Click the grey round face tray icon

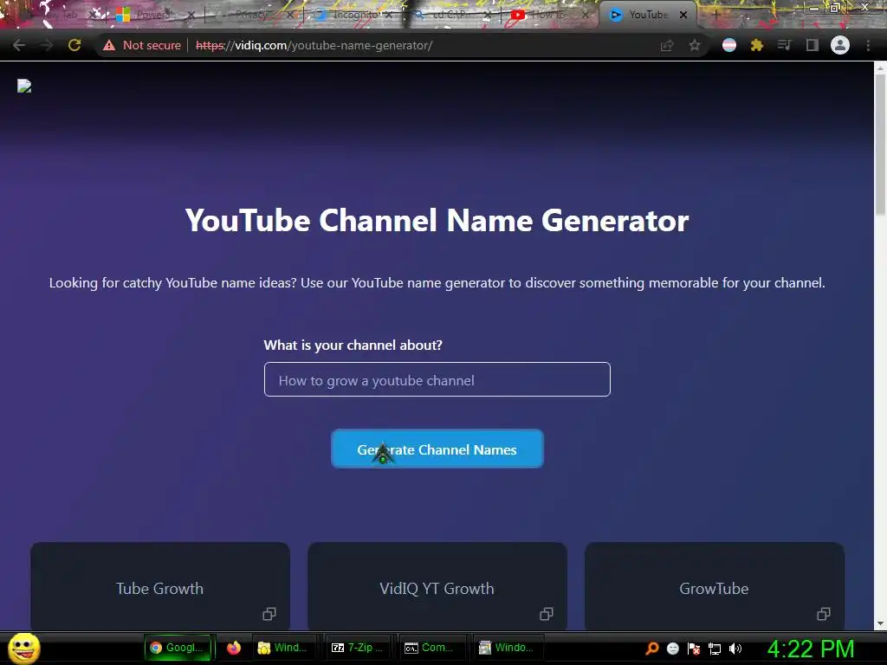(x=672, y=648)
